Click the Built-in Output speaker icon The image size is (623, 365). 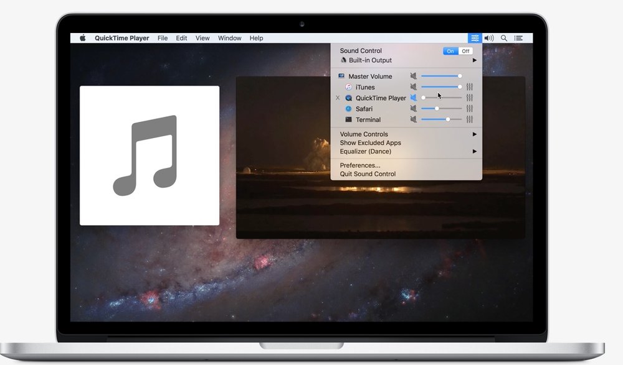(343, 60)
